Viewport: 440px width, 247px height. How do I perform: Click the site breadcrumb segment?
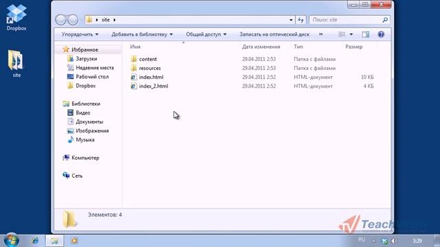coord(106,20)
